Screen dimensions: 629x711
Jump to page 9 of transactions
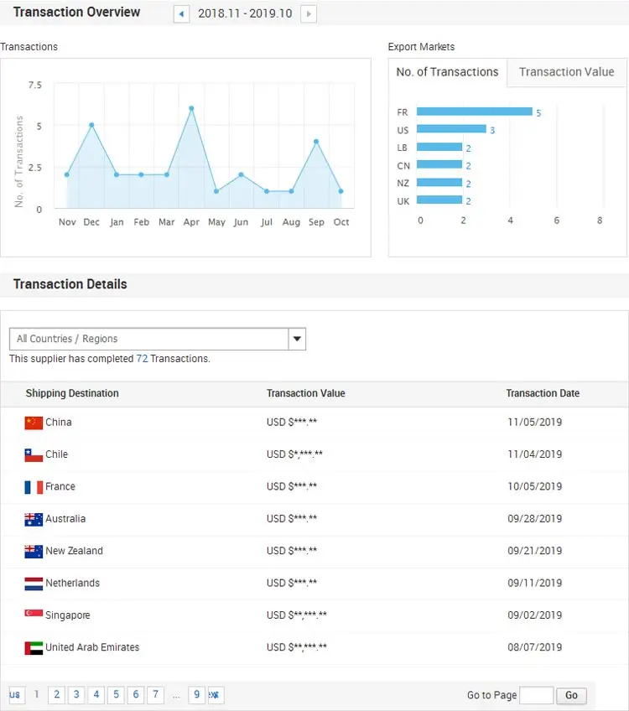tap(196, 695)
